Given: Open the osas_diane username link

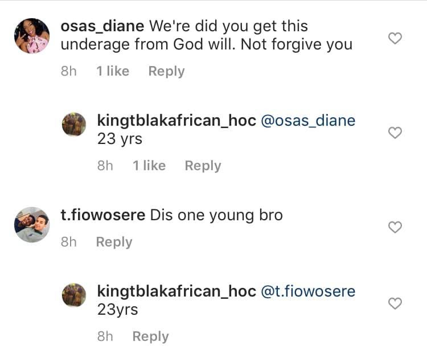Looking at the screenshot, I should pos(102,26).
